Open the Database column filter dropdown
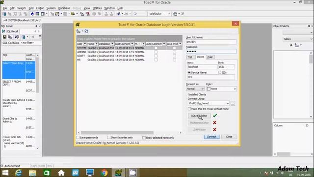 pos(112,44)
